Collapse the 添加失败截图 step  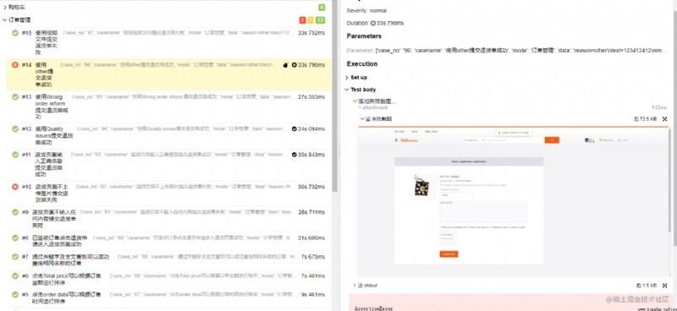coord(355,101)
